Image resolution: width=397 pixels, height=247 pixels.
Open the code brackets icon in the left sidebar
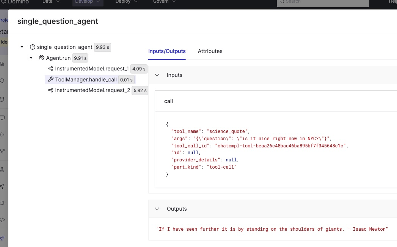click(3, 220)
